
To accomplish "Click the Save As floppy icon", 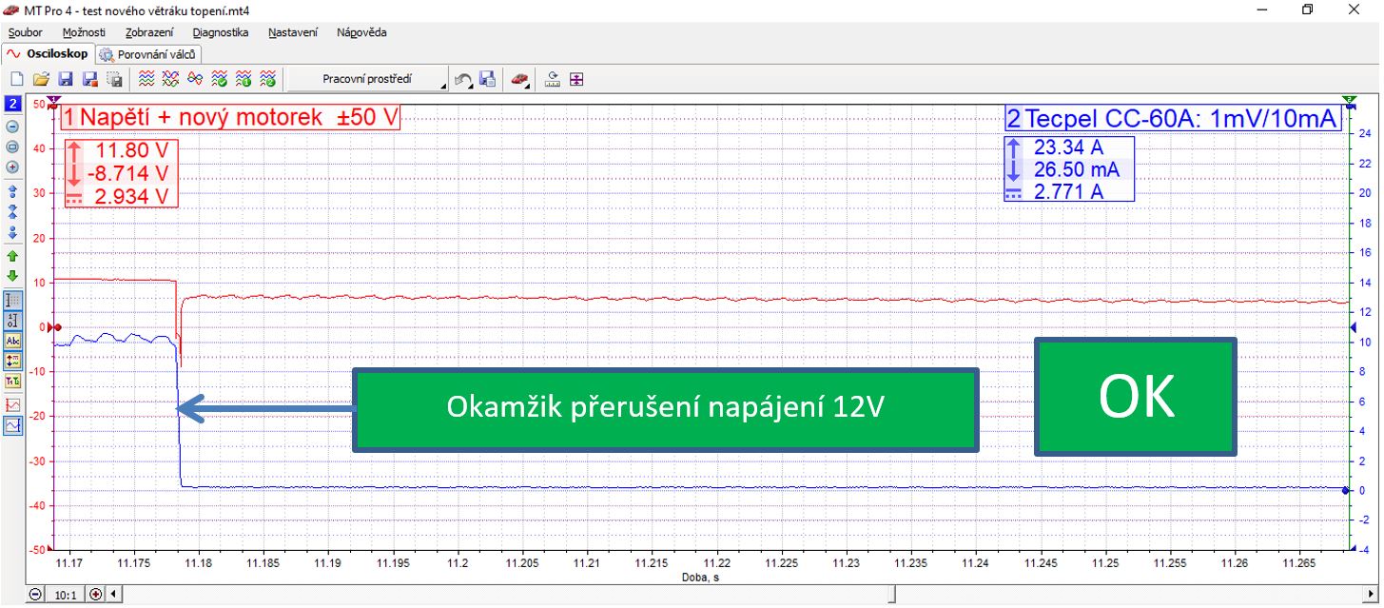I will pyautogui.click(x=89, y=80).
